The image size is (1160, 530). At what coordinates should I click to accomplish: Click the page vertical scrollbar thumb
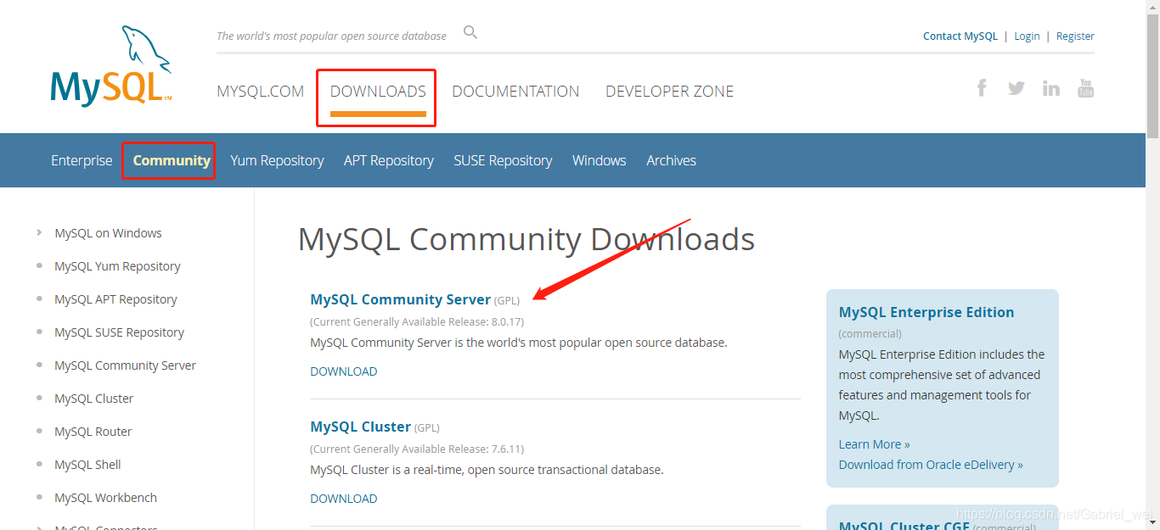tap(1152, 76)
